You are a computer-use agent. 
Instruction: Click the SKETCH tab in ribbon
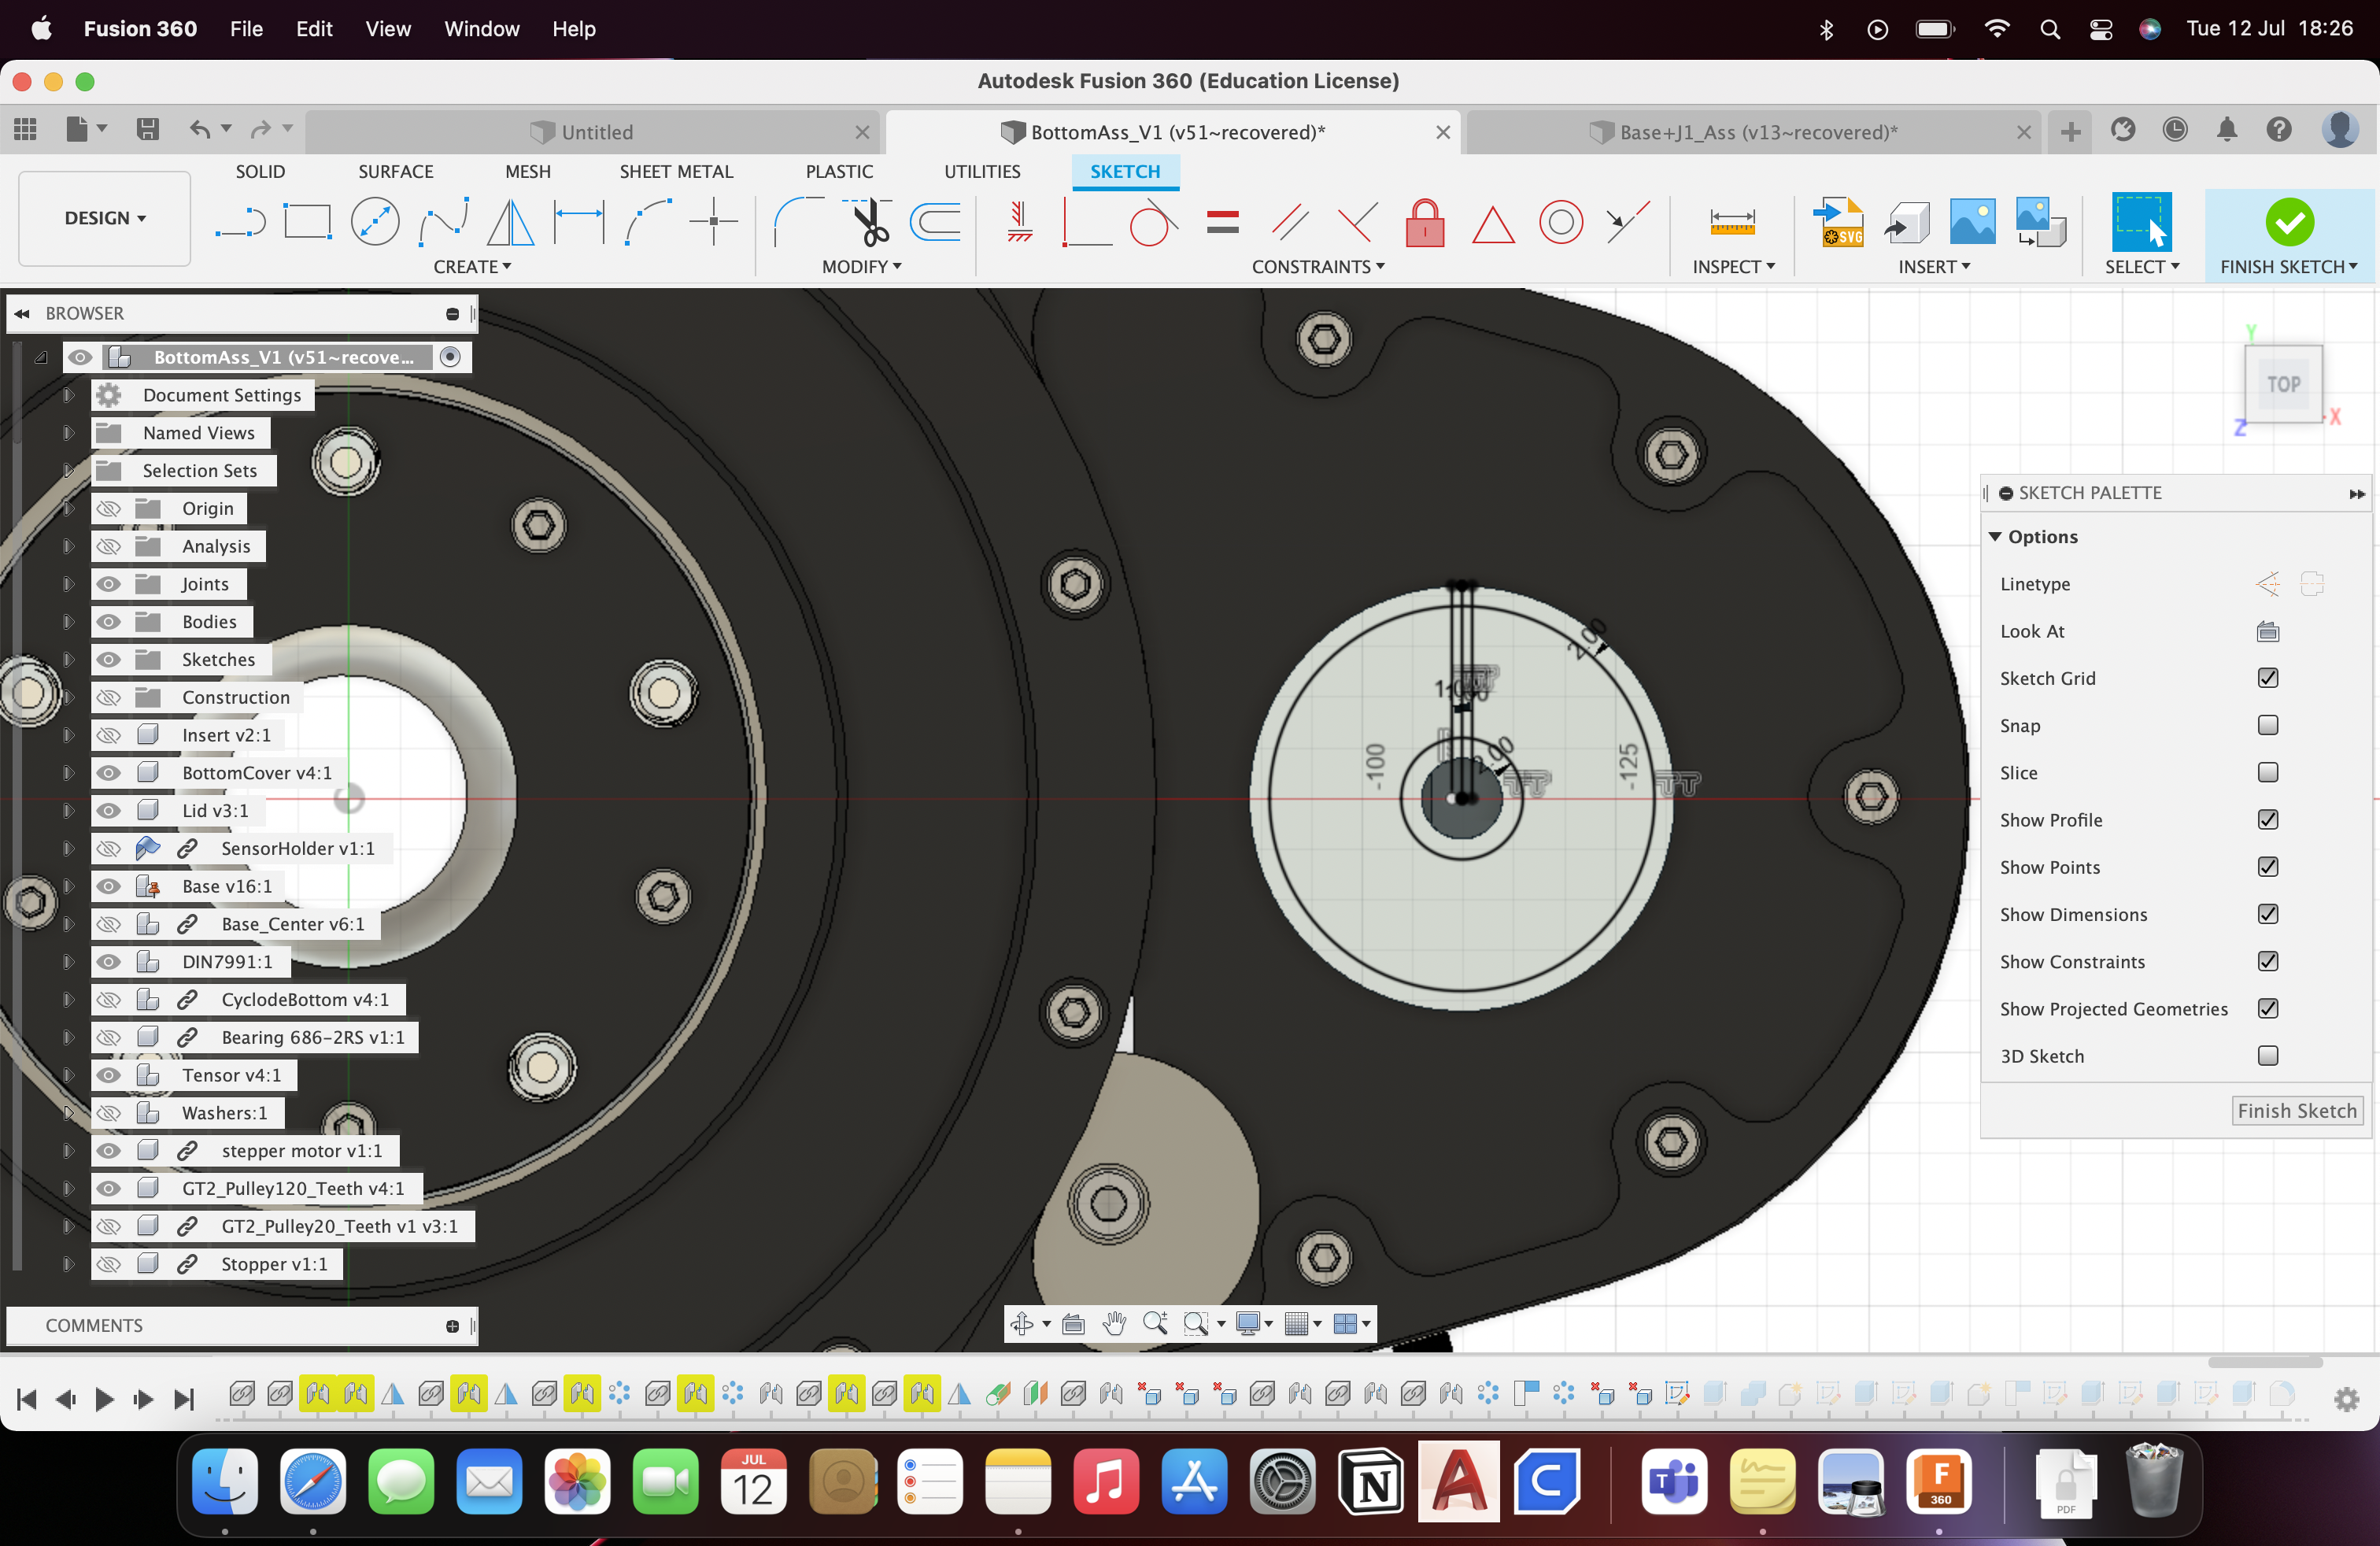click(x=1124, y=170)
